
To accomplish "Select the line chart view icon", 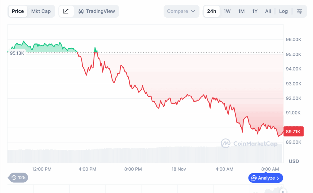I will tap(66, 11).
